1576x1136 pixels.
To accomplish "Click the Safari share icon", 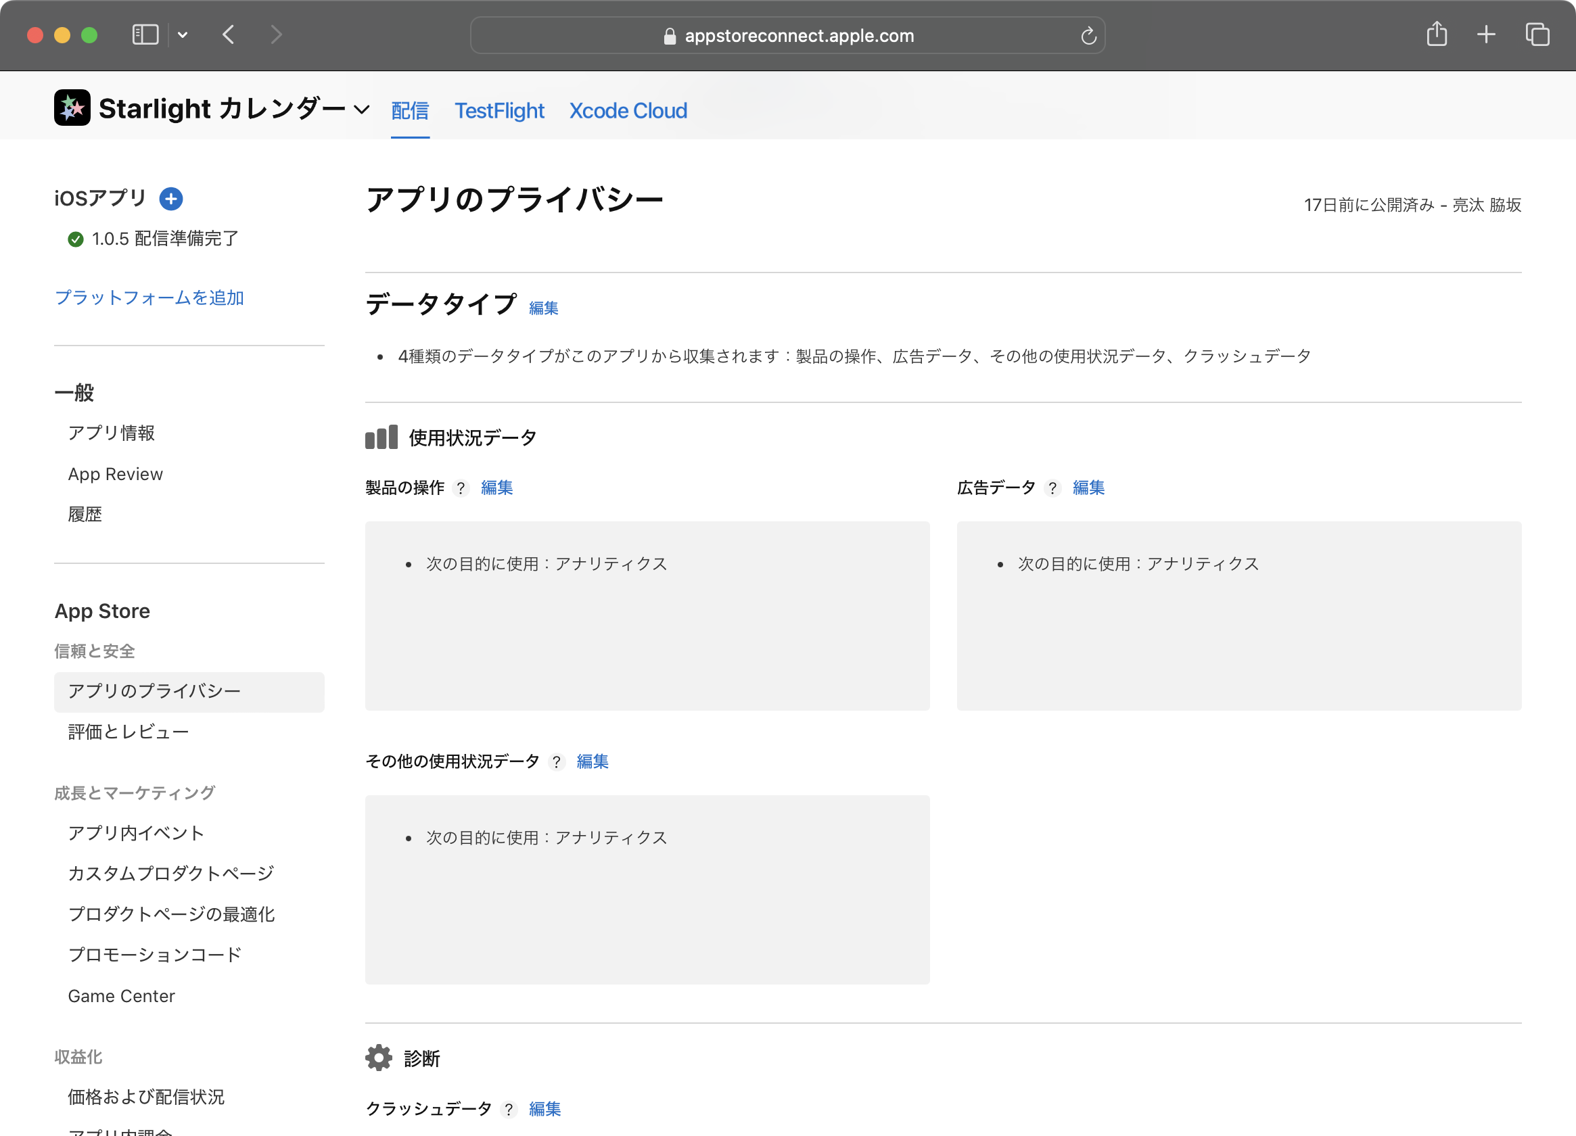I will coord(1437,34).
